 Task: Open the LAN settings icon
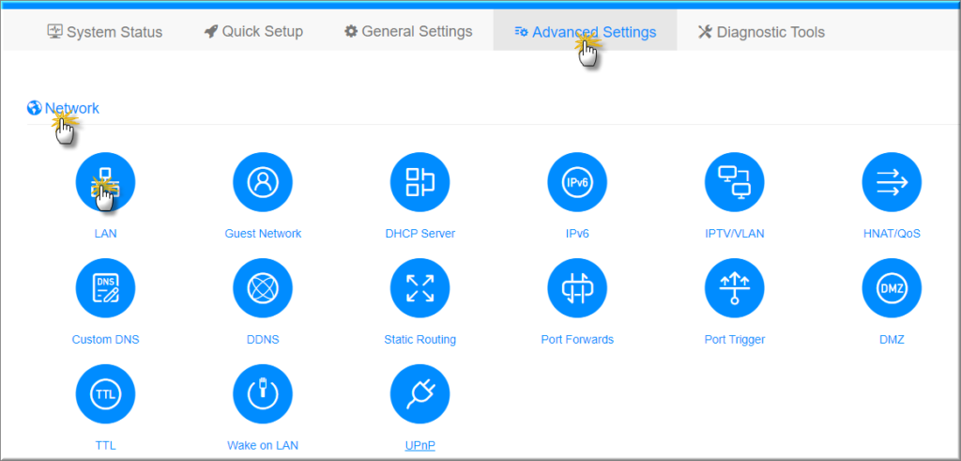[105, 182]
